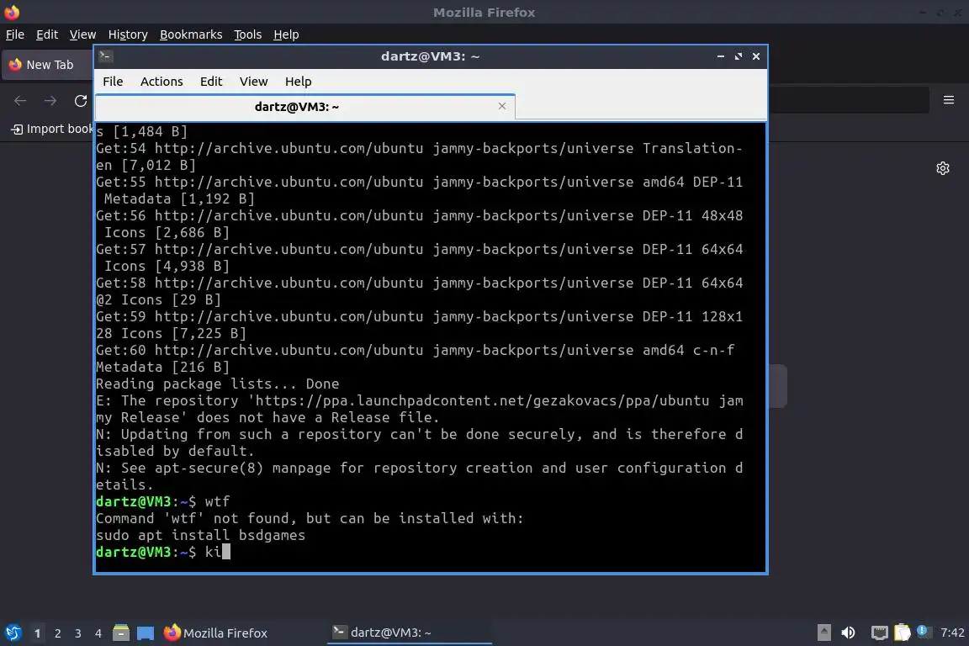
Task: Click the clock showing 7:42
Action: pyautogui.click(x=951, y=633)
